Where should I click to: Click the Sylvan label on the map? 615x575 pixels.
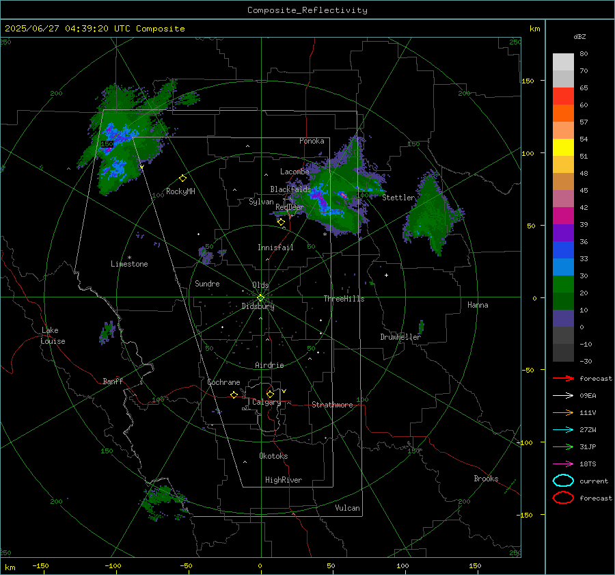click(x=261, y=202)
